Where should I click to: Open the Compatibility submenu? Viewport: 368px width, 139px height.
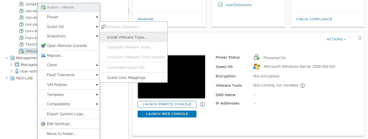69,104
